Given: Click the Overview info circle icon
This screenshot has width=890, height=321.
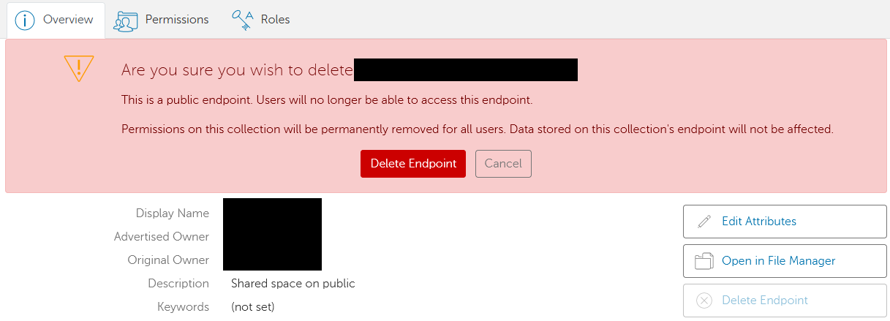Looking at the screenshot, I should (26, 20).
